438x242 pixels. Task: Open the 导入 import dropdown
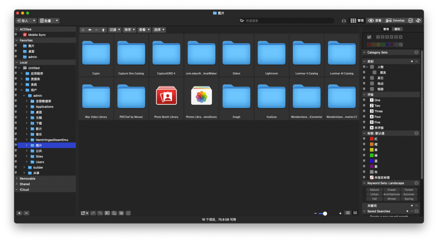coord(26,21)
